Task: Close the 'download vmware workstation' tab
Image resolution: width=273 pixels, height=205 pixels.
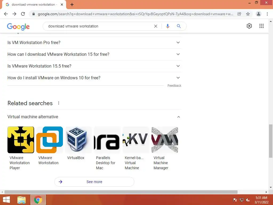Action: [x=62, y=5]
